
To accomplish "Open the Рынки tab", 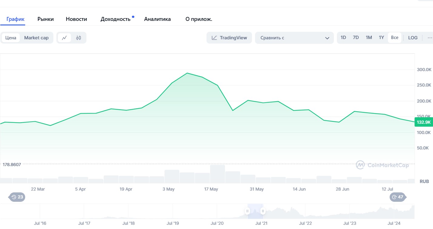I will tap(45, 19).
